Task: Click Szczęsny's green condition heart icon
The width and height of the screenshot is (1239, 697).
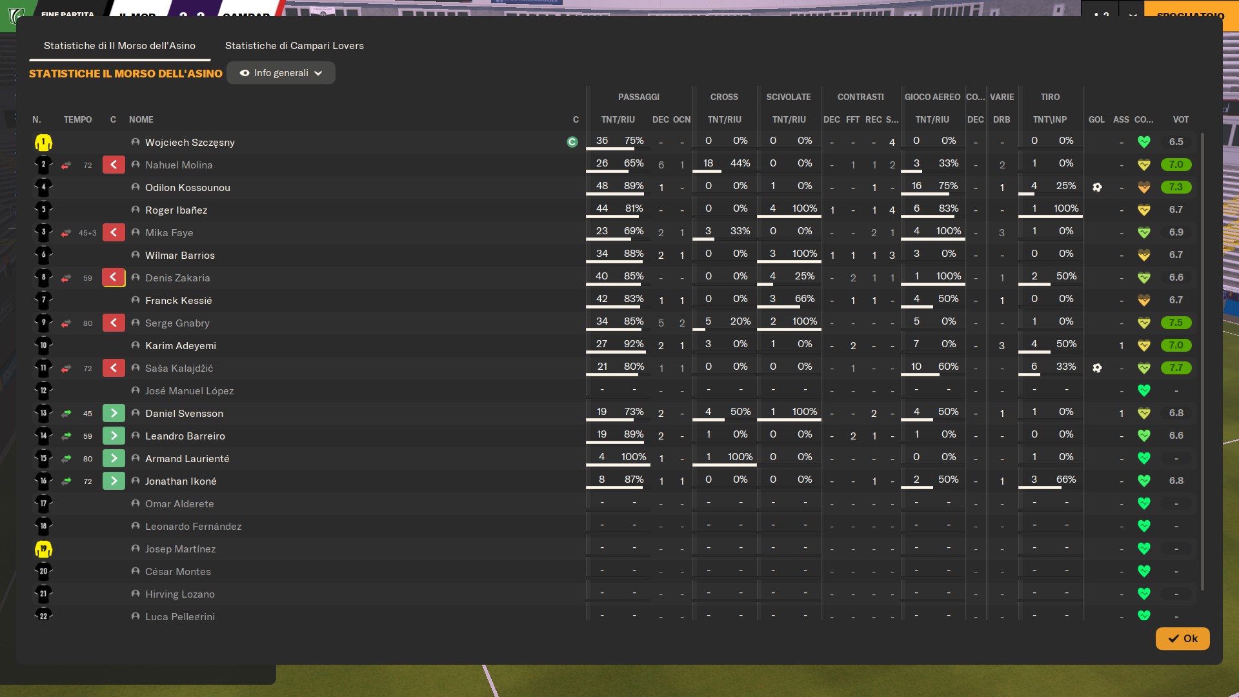Action: [1143, 142]
